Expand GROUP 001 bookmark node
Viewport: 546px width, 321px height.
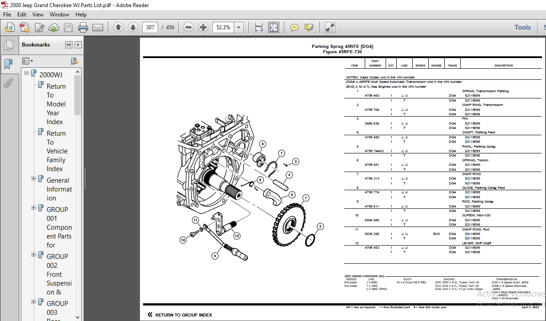[x=34, y=208]
